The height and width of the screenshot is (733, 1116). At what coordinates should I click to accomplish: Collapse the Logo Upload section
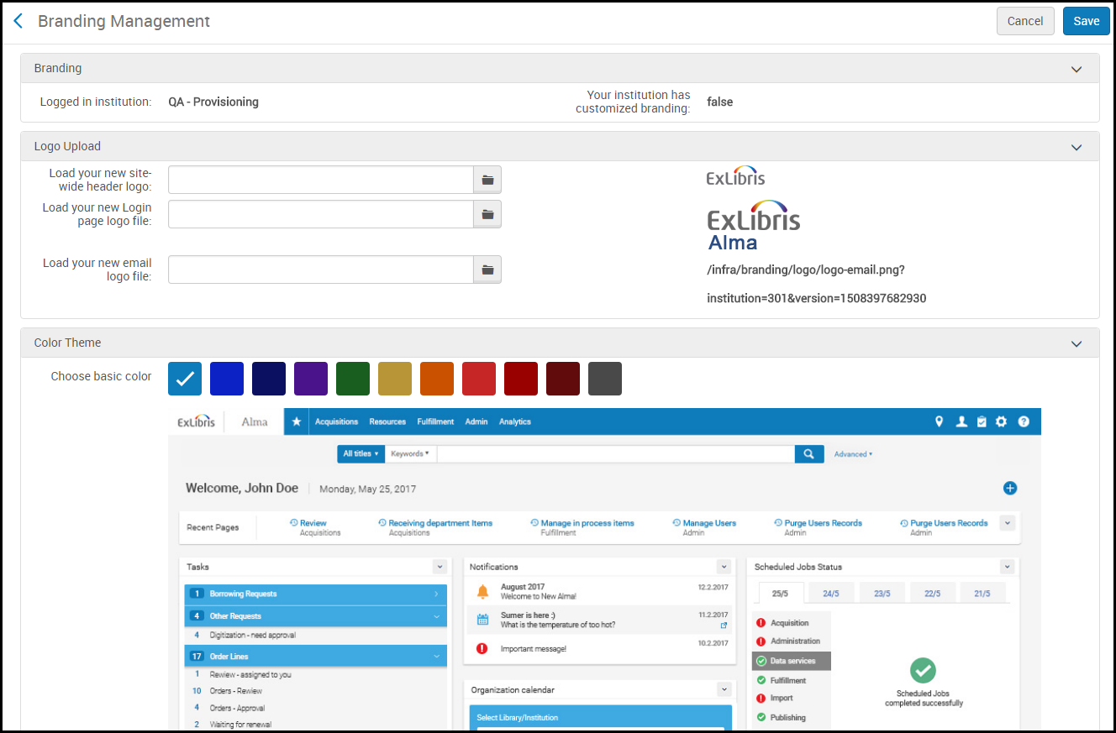[x=1077, y=147]
